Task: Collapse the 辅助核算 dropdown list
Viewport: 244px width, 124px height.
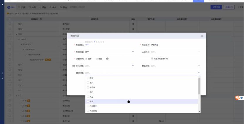Action: tap(199, 72)
